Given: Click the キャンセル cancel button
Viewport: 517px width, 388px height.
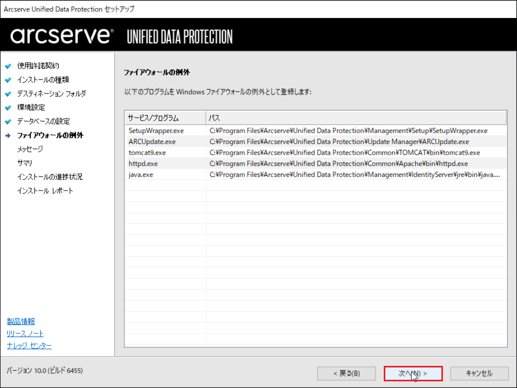Looking at the screenshot, I should (479, 374).
